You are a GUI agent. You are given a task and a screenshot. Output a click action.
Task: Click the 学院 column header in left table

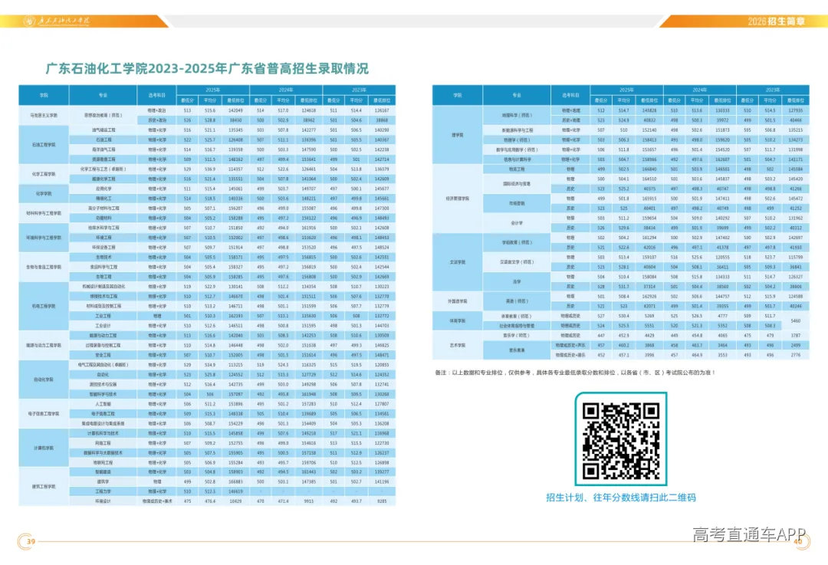44,96
